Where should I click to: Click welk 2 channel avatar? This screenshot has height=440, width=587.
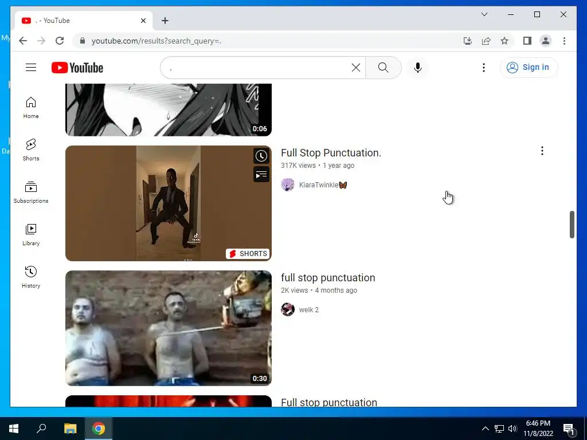[288, 309]
